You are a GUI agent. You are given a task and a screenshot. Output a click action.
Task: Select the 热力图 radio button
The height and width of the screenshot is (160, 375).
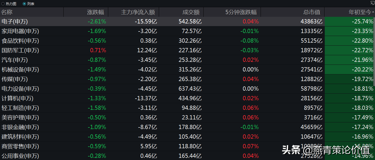(3, 4)
